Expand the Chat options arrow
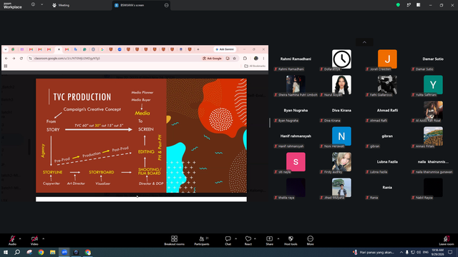Screen dimensions: 458x257 point(235,238)
